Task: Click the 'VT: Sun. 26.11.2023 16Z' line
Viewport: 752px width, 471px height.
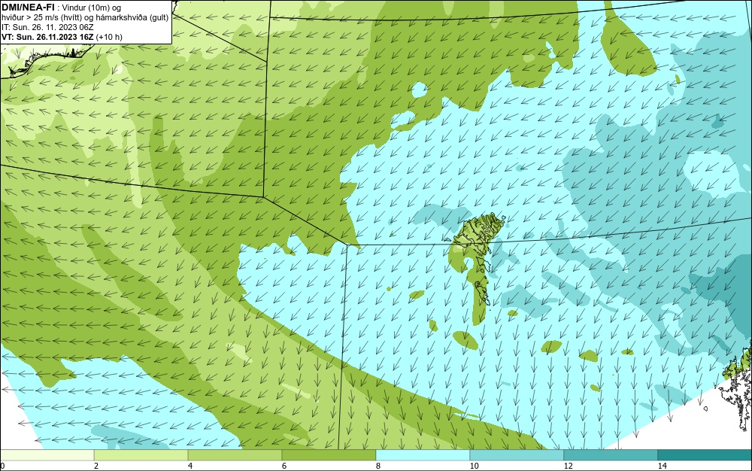Action: tap(47, 37)
